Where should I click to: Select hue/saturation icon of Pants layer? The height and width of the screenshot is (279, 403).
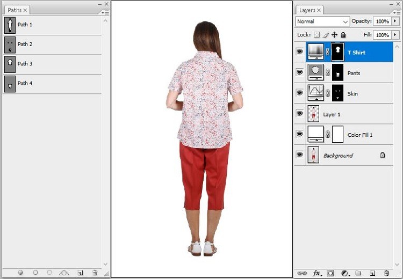(316, 72)
